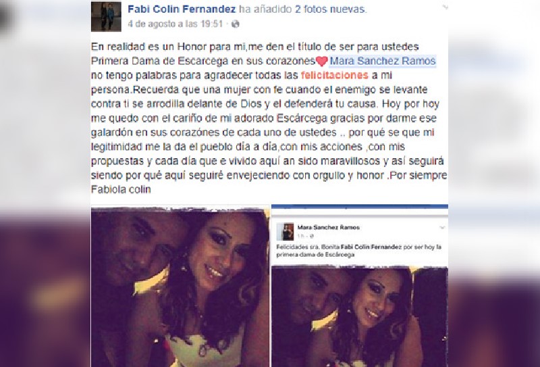
Task: Expand the embedded post's options chevron
Action: (x=442, y=228)
